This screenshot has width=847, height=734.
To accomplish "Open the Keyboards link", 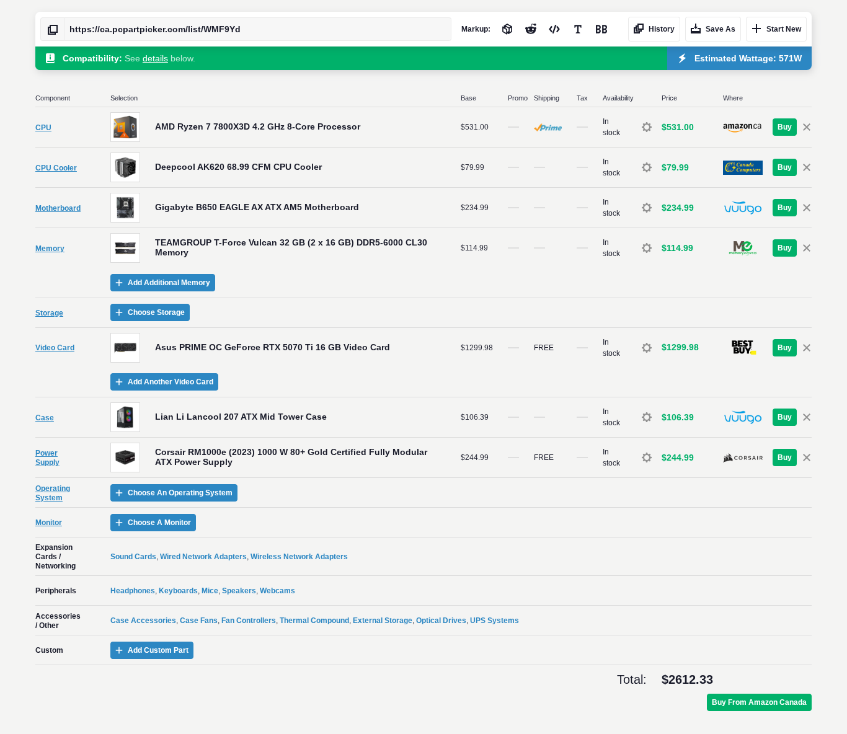I will [178, 591].
